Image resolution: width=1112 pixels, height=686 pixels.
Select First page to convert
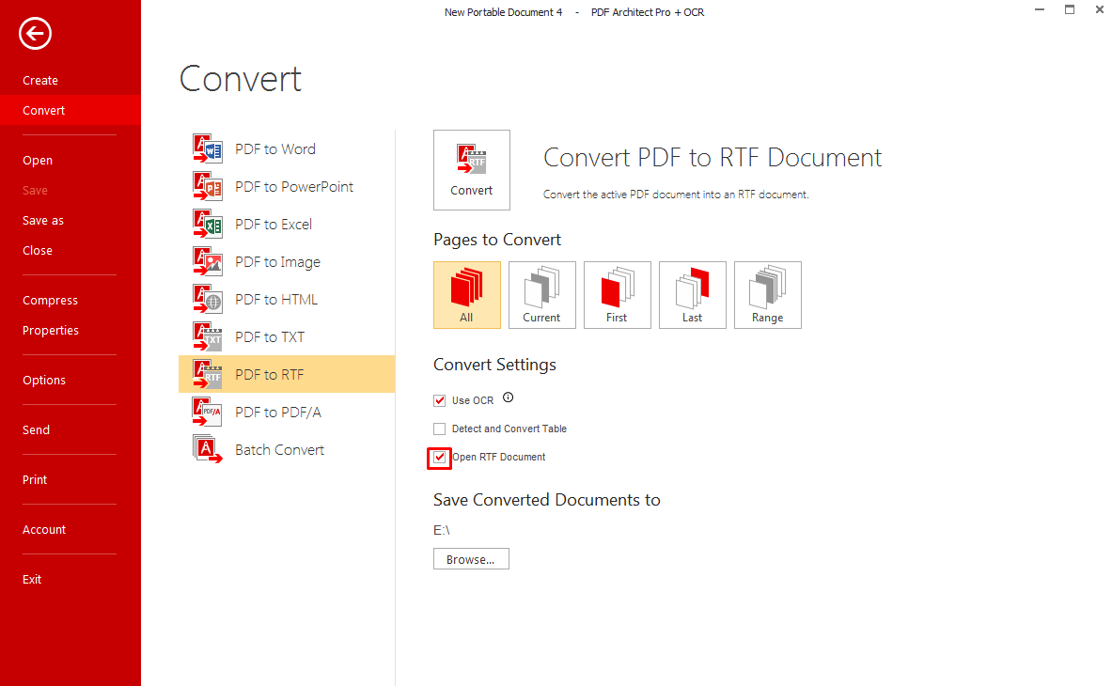[x=617, y=295]
